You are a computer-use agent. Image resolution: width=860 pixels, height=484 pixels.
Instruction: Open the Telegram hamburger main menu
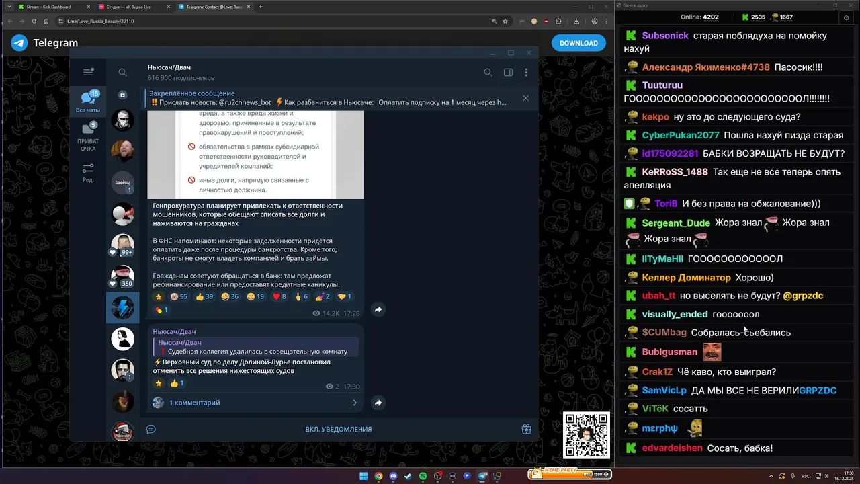[x=88, y=72]
